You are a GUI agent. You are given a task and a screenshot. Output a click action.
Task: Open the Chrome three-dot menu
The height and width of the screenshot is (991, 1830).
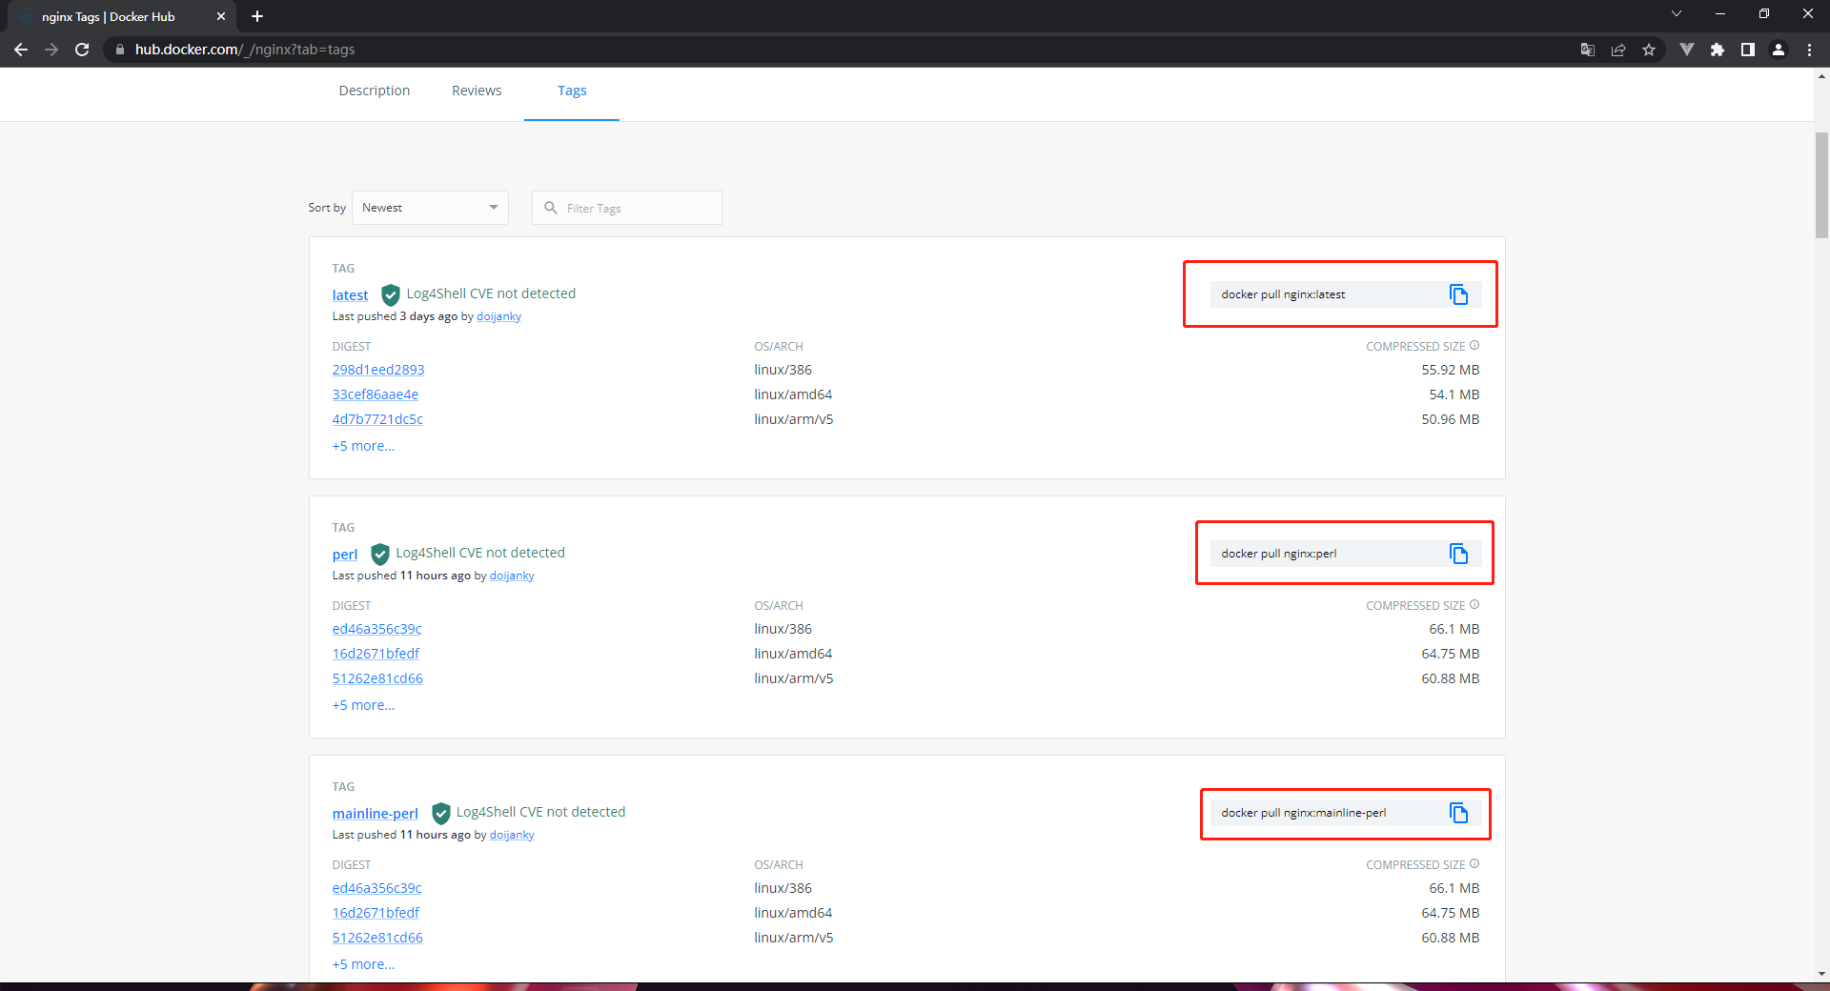[1809, 50]
